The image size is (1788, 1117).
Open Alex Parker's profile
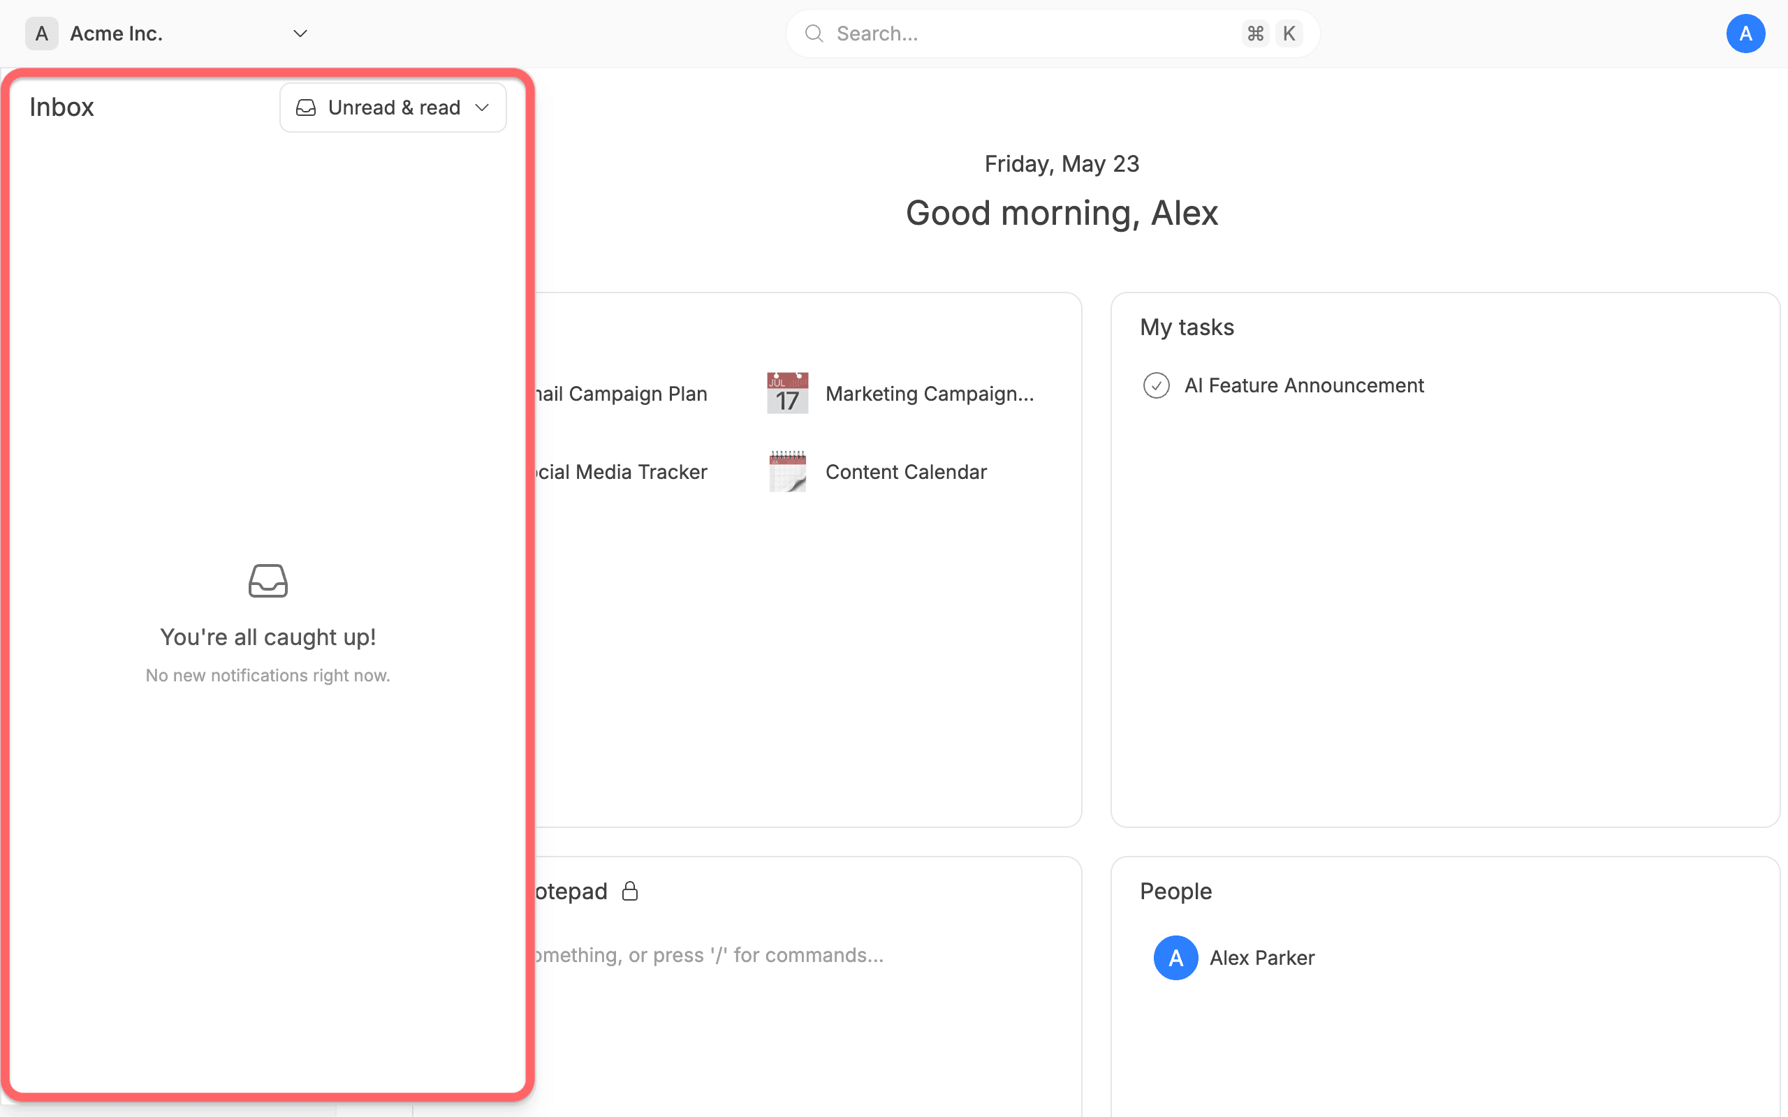1262,958
